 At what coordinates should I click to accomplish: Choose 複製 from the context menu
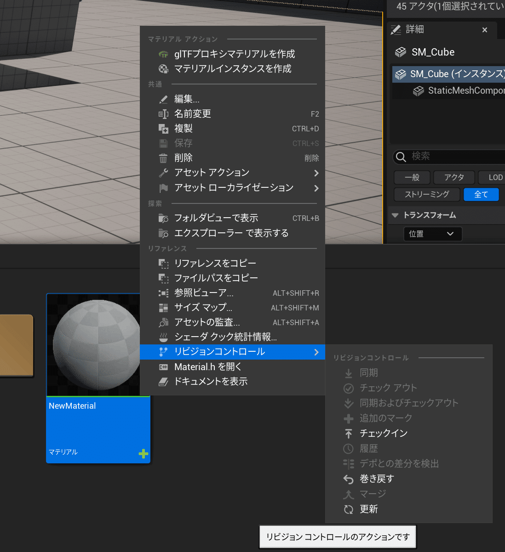232,129
